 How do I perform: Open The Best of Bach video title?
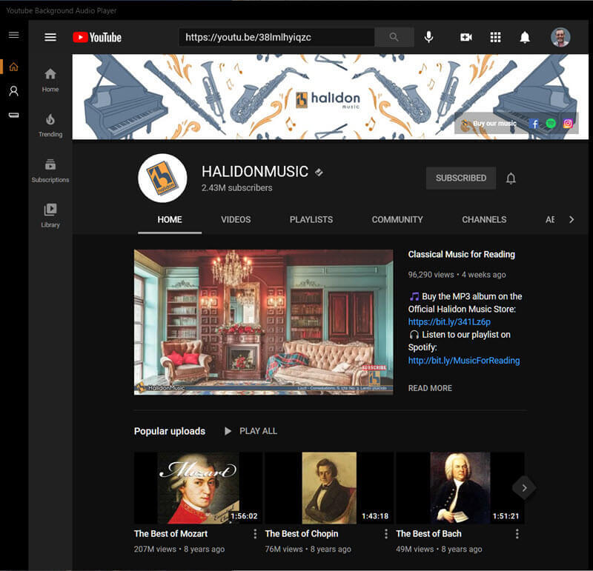pyautogui.click(x=428, y=533)
